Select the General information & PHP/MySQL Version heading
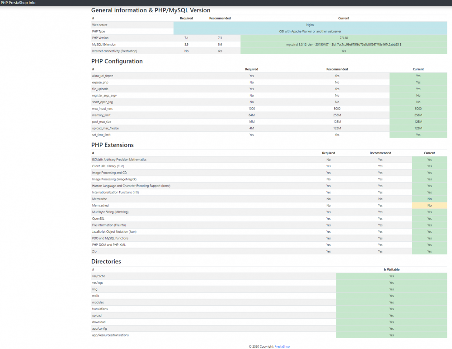This screenshot has height=349, width=452. pyautogui.click(x=151, y=10)
